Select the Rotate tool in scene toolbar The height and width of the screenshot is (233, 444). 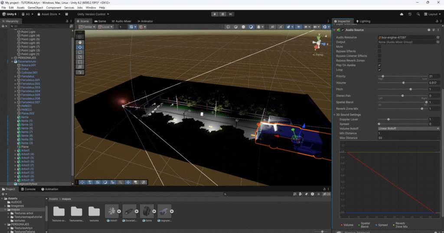pyautogui.click(x=80, y=52)
